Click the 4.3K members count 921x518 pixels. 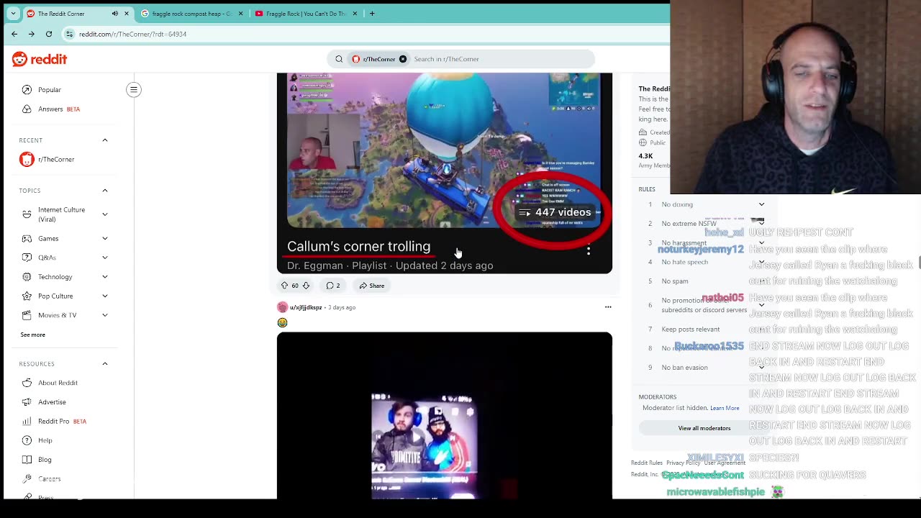[645, 156]
